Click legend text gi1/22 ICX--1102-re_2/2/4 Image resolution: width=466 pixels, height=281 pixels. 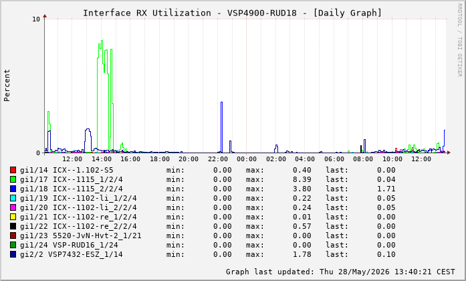coord(78,226)
